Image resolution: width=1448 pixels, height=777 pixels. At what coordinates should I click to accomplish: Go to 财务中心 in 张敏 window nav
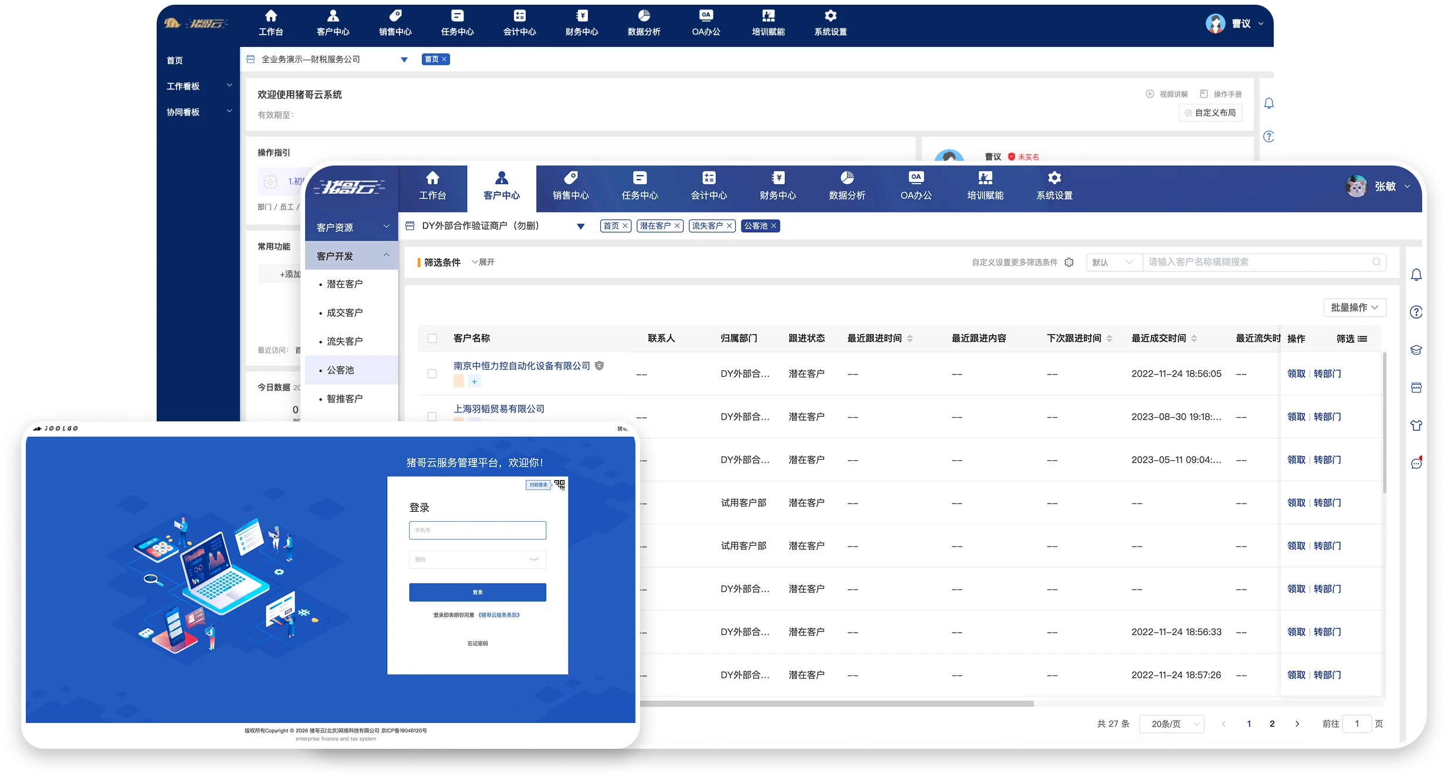pos(778,187)
